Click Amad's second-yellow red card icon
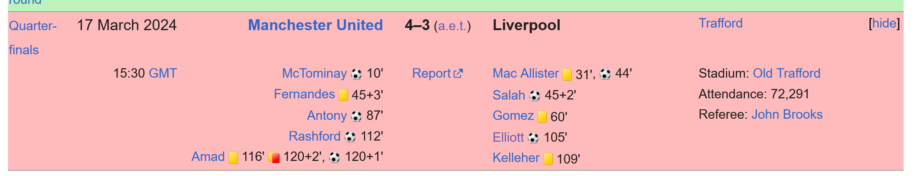Screen dimensions: 918x176 [x=274, y=157]
